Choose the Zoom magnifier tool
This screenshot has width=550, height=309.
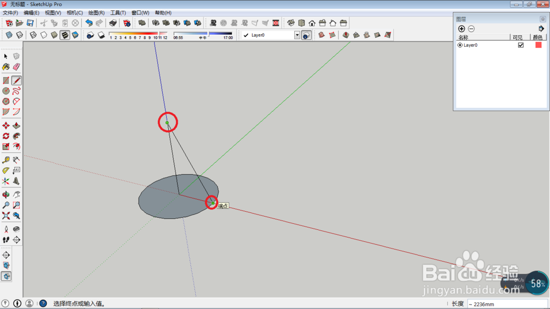point(5,205)
